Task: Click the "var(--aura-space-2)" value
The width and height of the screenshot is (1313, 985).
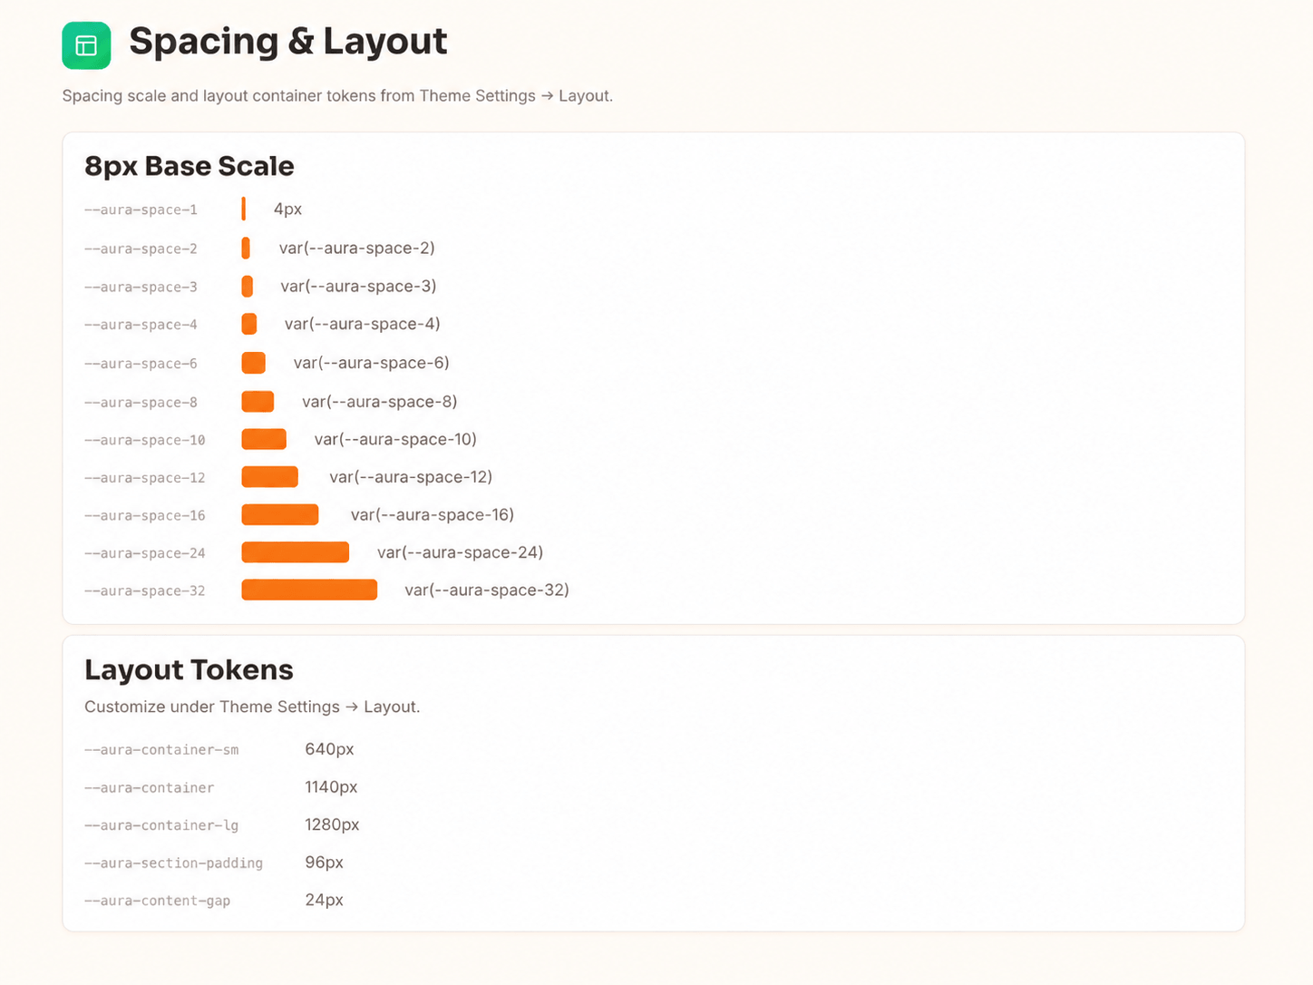Action: pyautogui.click(x=356, y=248)
